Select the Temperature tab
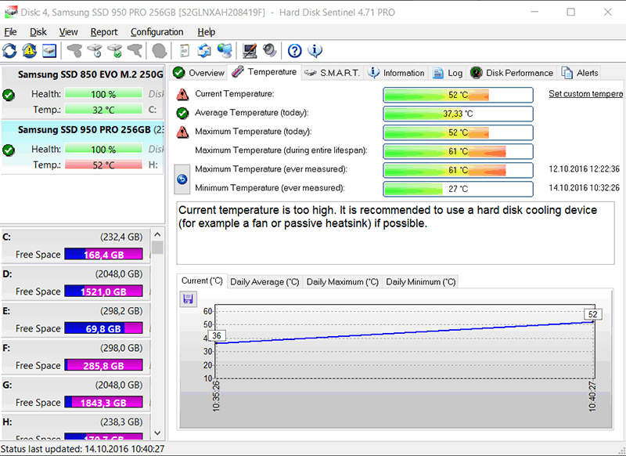 (264, 72)
